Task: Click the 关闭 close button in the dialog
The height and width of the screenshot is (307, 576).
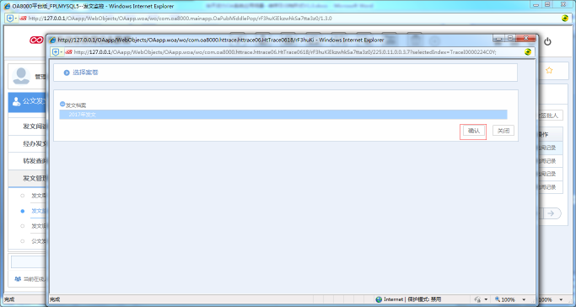Action: pyautogui.click(x=503, y=131)
